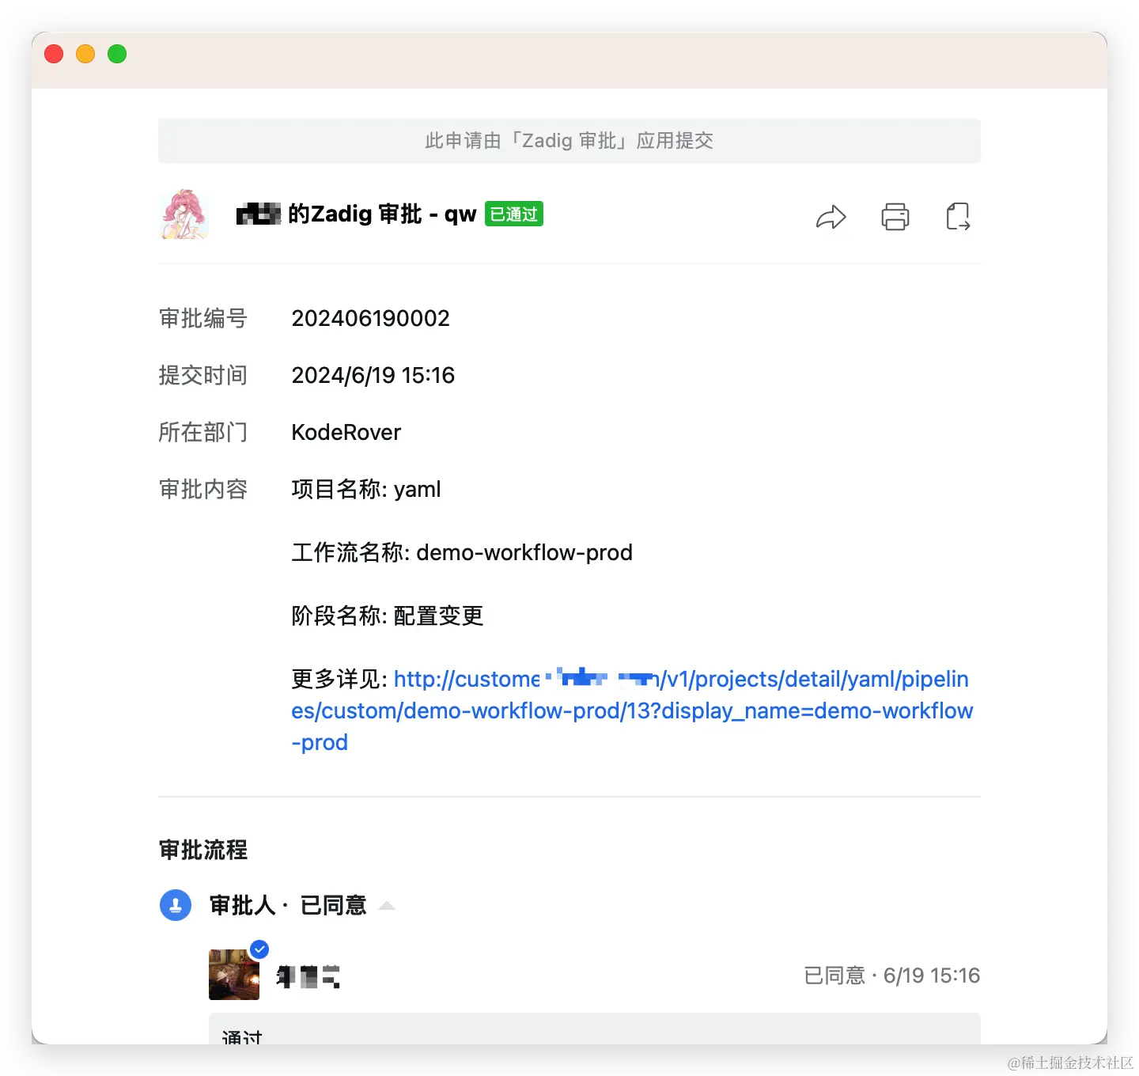Click the approval title 的Zadig 审批 - qw
This screenshot has height=1076, width=1139.
tap(381, 214)
